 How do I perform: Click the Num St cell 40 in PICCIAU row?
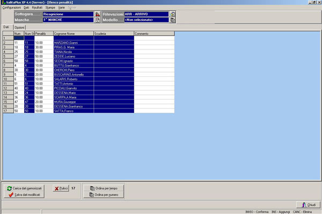coord(30,88)
